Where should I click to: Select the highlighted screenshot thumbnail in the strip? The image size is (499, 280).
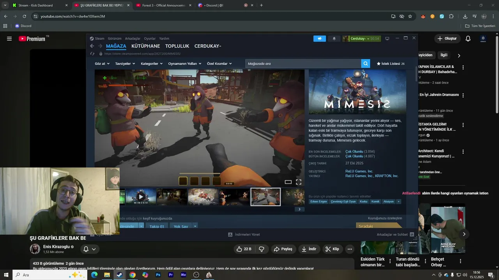pyautogui.click(x=265, y=197)
